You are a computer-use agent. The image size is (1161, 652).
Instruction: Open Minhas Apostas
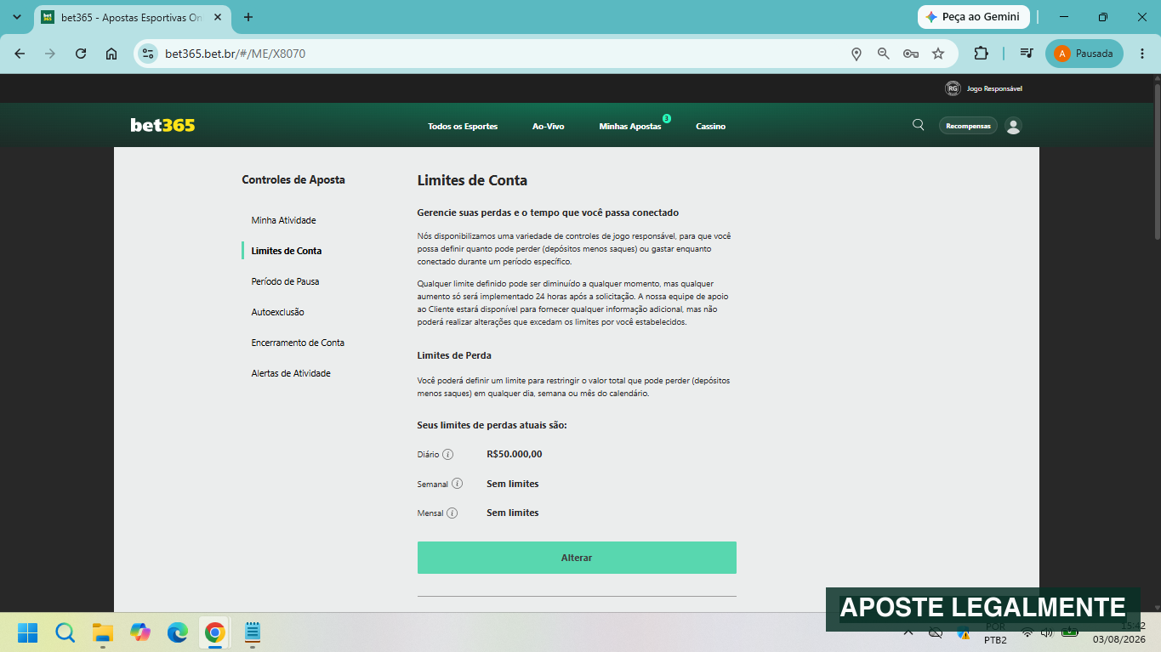point(630,126)
